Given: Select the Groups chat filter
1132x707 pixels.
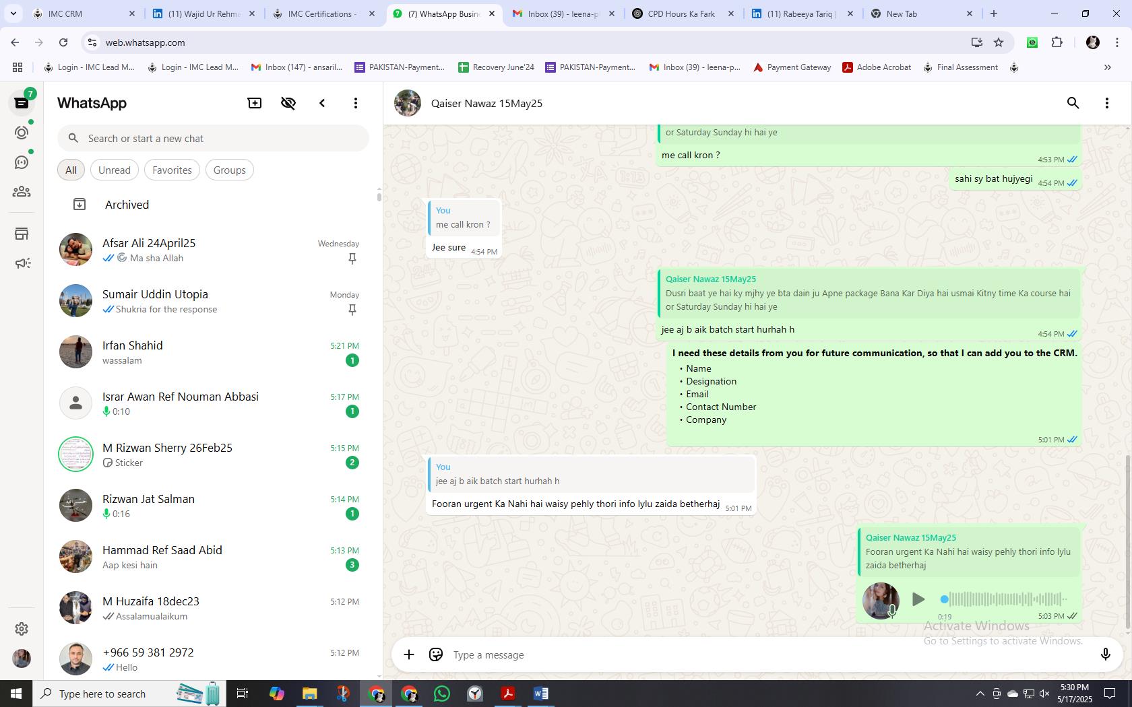Looking at the screenshot, I should coord(230,170).
